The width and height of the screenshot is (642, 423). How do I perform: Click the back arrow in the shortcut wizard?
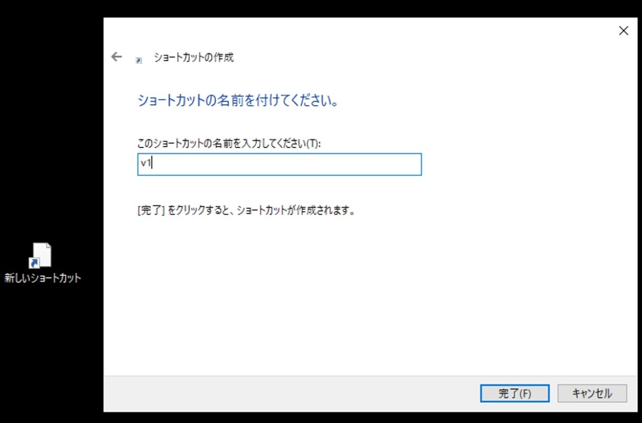117,57
